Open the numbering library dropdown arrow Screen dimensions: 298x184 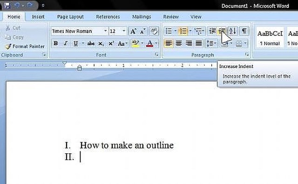pyautogui.click(x=190, y=31)
